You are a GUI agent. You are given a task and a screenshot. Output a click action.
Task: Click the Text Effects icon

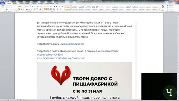pyautogui.click(x=34, y=9)
